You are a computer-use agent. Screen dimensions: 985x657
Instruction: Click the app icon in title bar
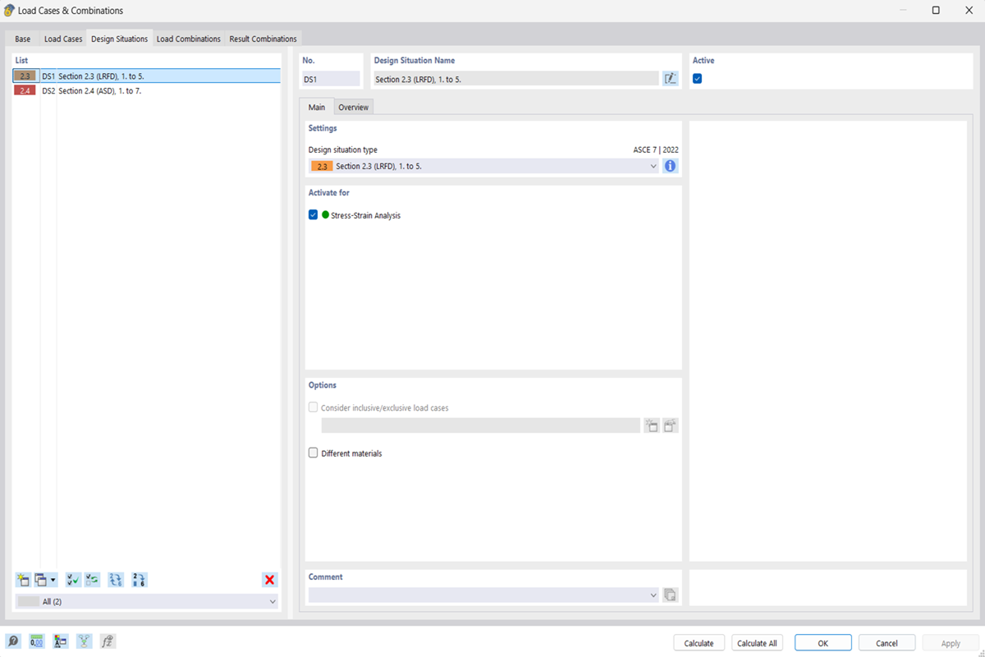coord(9,11)
